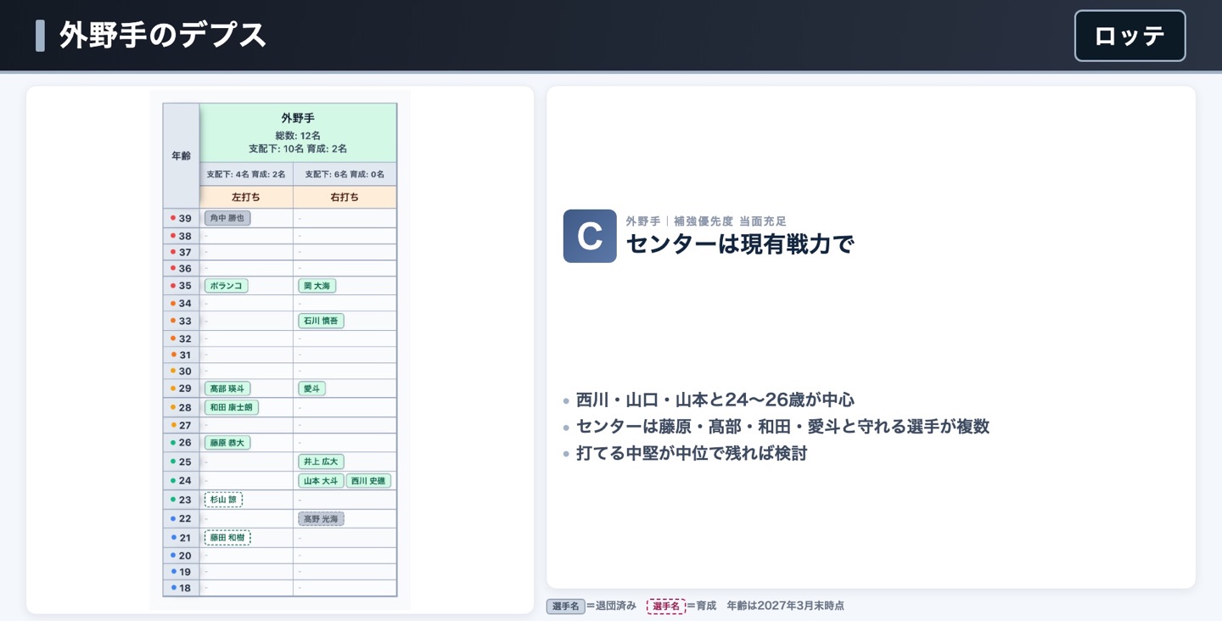Click the 外野手のデプス slide title

point(163,36)
